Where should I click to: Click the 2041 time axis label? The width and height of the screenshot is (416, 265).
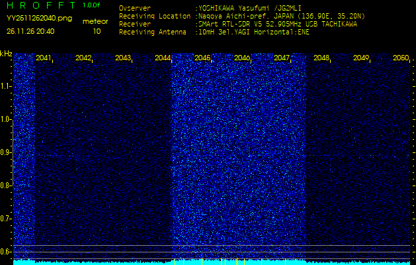[x=43, y=58]
